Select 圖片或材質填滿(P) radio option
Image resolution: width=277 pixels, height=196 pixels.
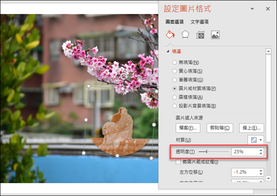(174, 88)
